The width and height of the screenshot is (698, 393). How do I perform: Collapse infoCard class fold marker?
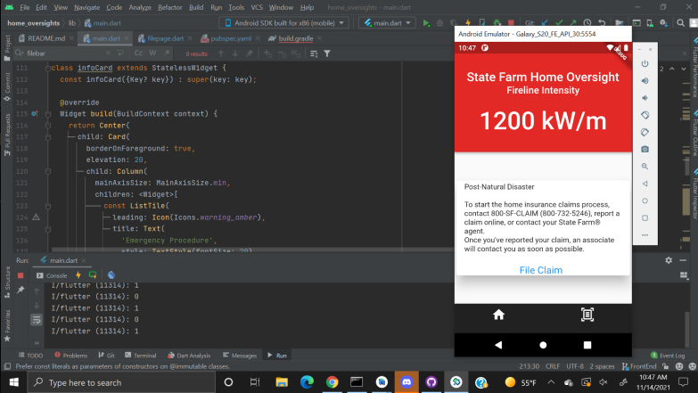pyautogui.click(x=47, y=68)
